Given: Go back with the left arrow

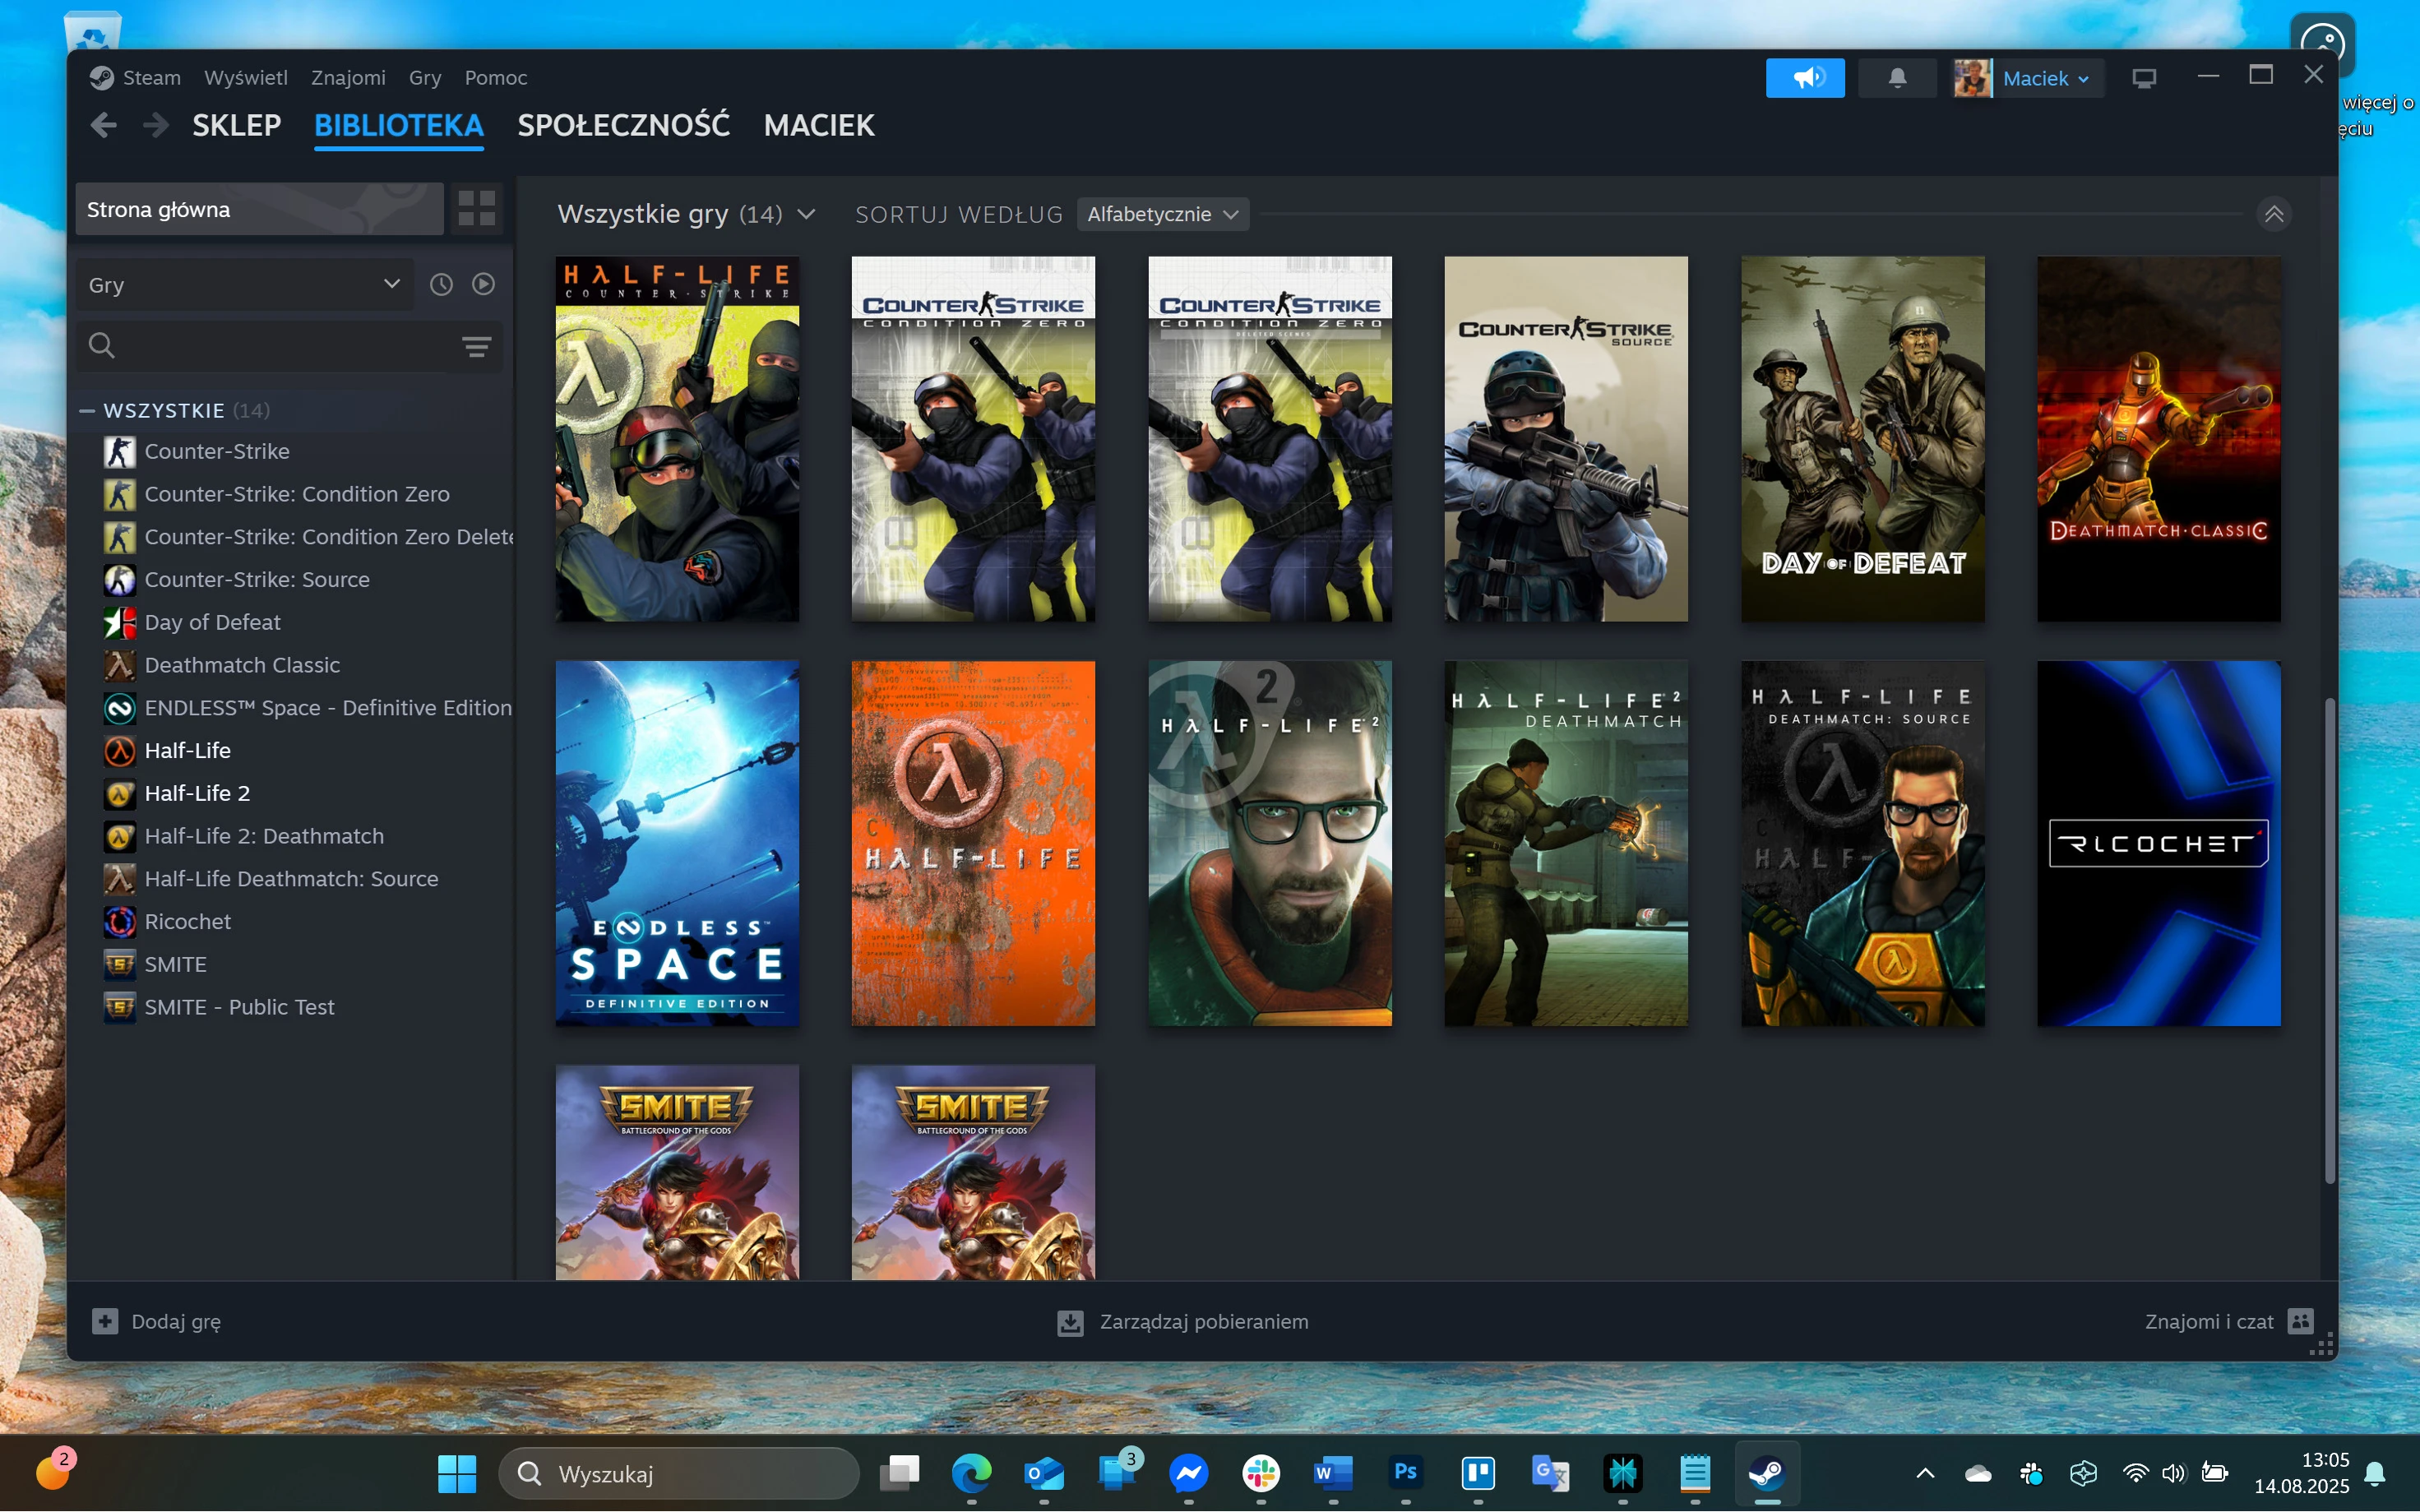Looking at the screenshot, I should point(104,125).
